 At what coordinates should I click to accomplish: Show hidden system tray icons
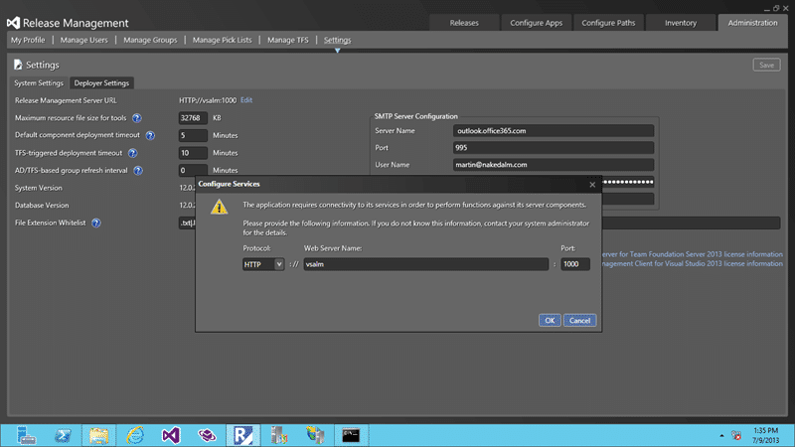(721, 435)
